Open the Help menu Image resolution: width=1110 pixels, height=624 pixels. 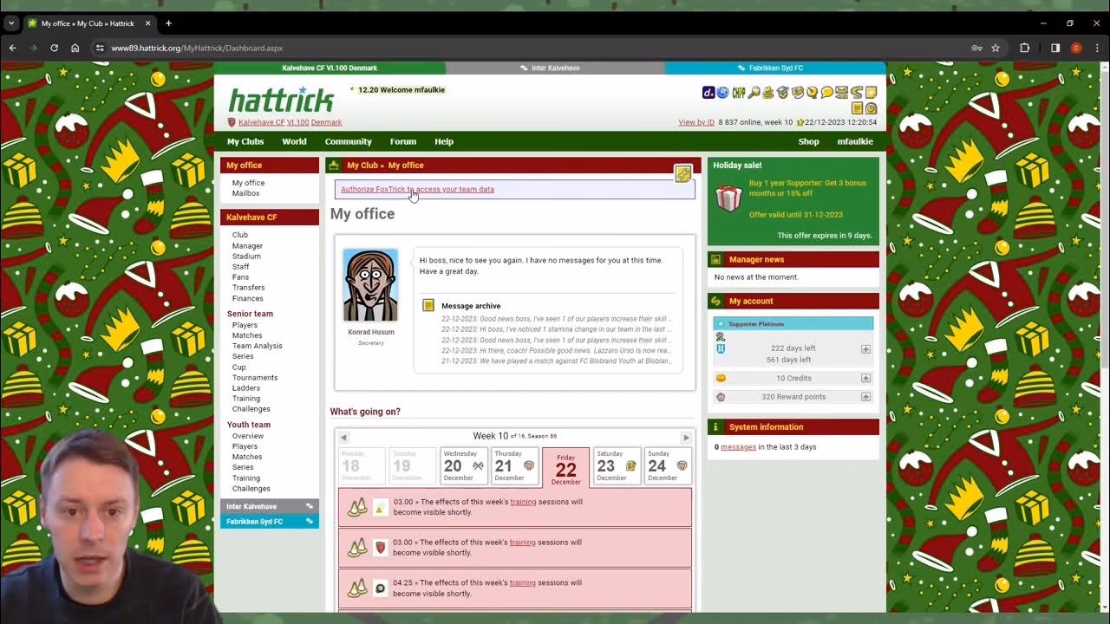[444, 141]
